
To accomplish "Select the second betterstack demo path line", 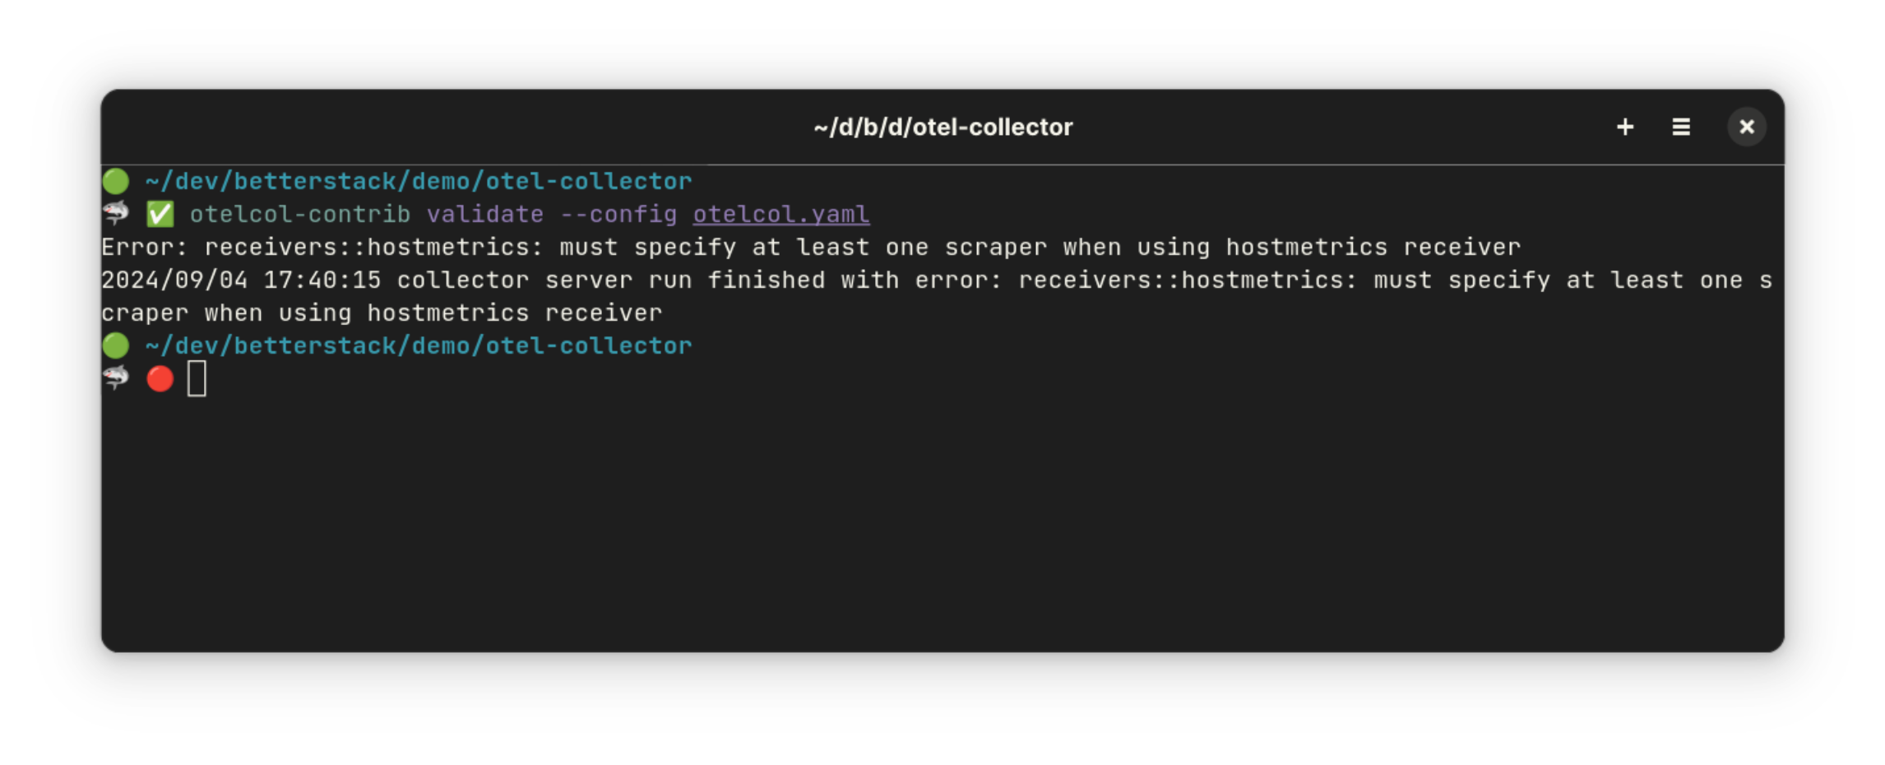I will (x=418, y=345).
